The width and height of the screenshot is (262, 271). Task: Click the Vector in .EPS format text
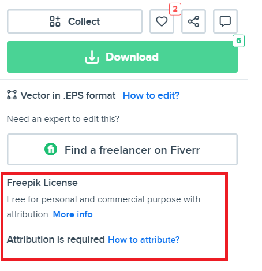pyautogui.click(x=68, y=95)
